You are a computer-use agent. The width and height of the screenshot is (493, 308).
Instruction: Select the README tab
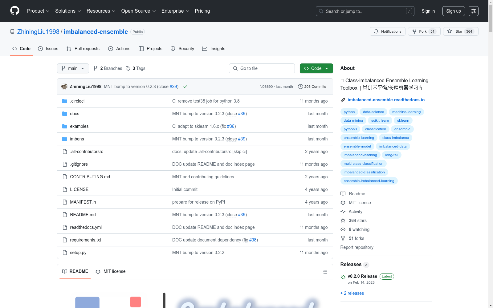coord(75,271)
